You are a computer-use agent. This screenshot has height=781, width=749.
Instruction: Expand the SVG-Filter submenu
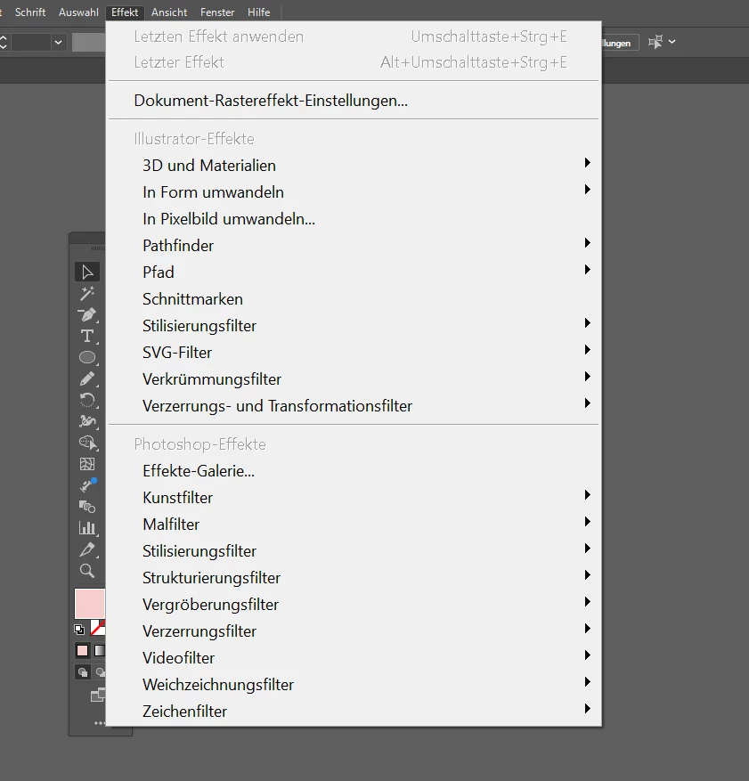coord(354,353)
